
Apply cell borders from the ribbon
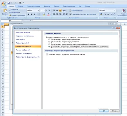(39, 14)
